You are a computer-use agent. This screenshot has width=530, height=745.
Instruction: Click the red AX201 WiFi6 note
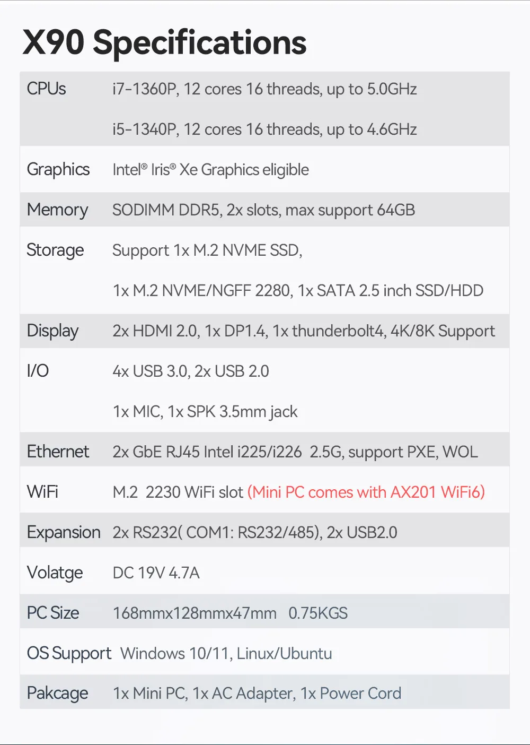pyautogui.click(x=366, y=492)
